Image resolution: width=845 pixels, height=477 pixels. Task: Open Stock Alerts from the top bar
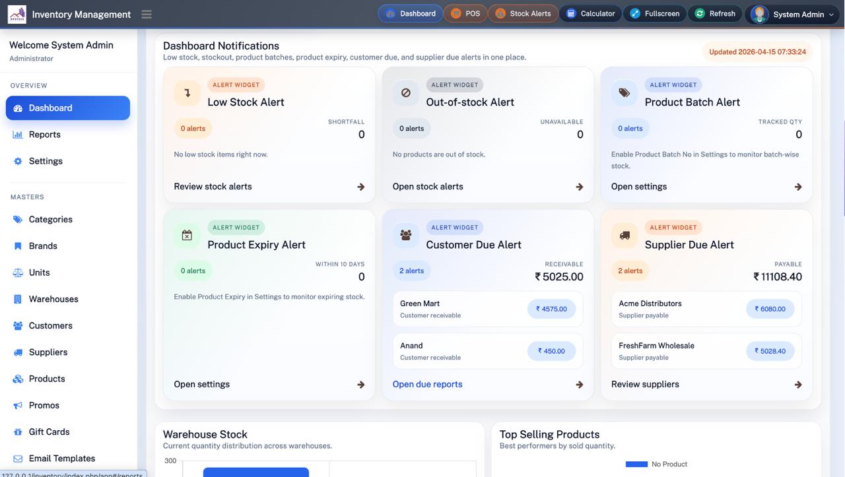(523, 13)
